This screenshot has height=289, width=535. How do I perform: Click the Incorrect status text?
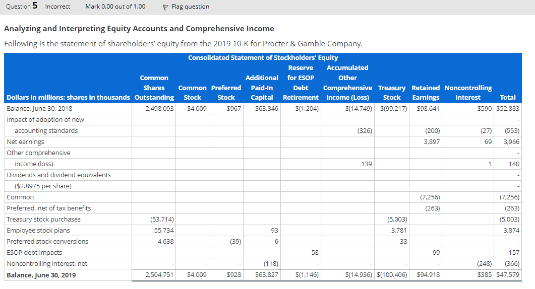point(57,7)
